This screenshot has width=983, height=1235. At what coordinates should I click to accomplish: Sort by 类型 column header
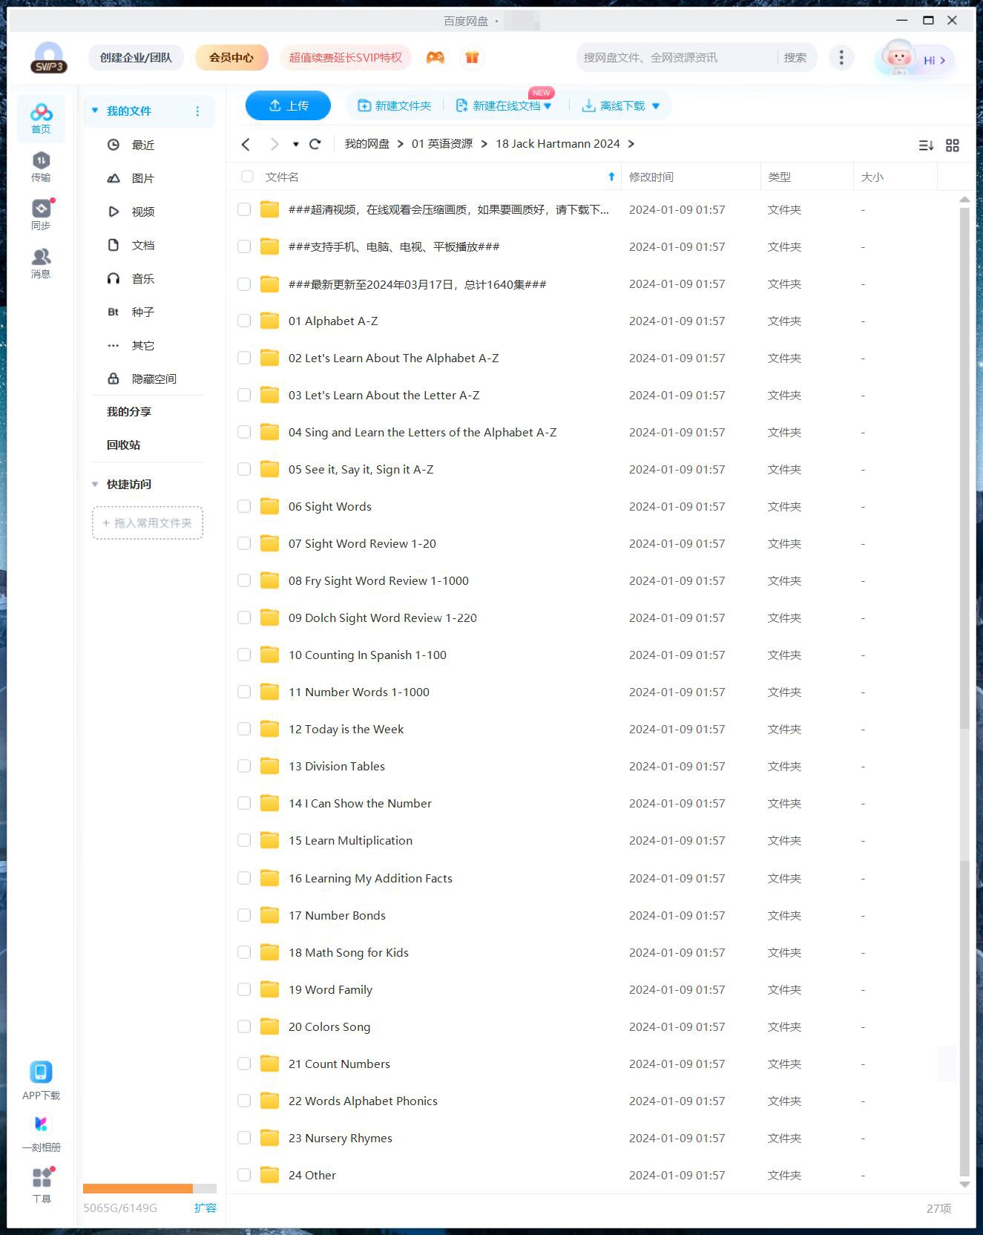tap(780, 177)
